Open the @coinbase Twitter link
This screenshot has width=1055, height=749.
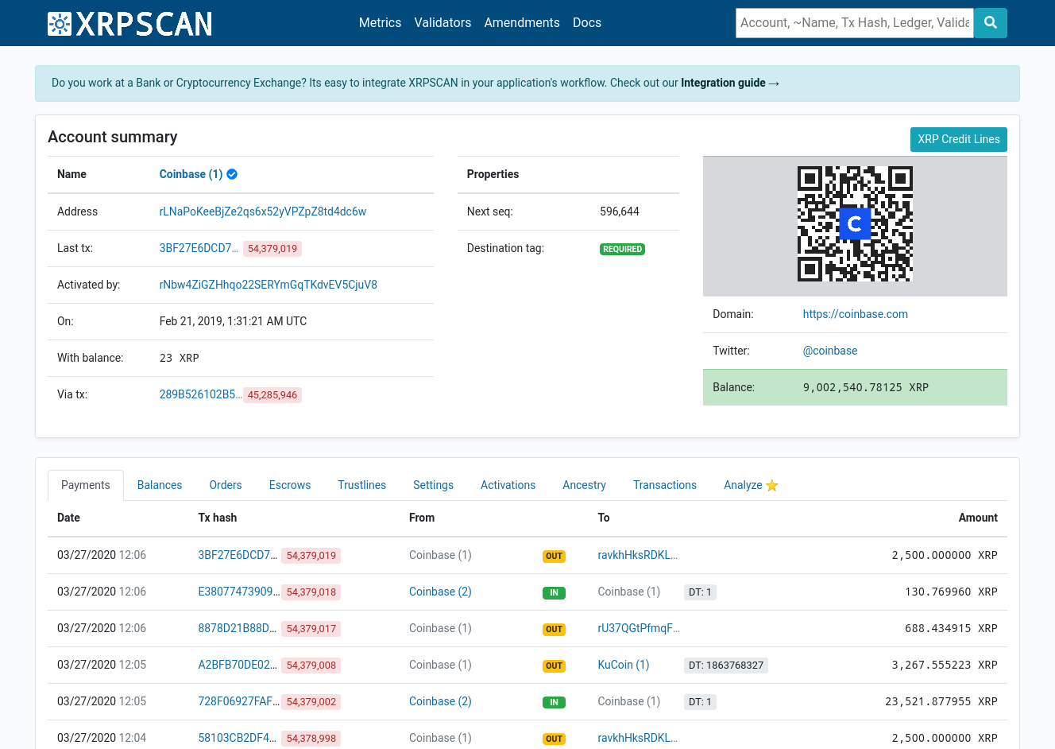pyautogui.click(x=829, y=351)
